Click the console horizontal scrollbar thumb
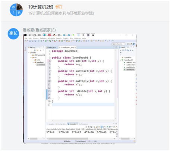The height and width of the screenshot is (151, 170). (68, 139)
